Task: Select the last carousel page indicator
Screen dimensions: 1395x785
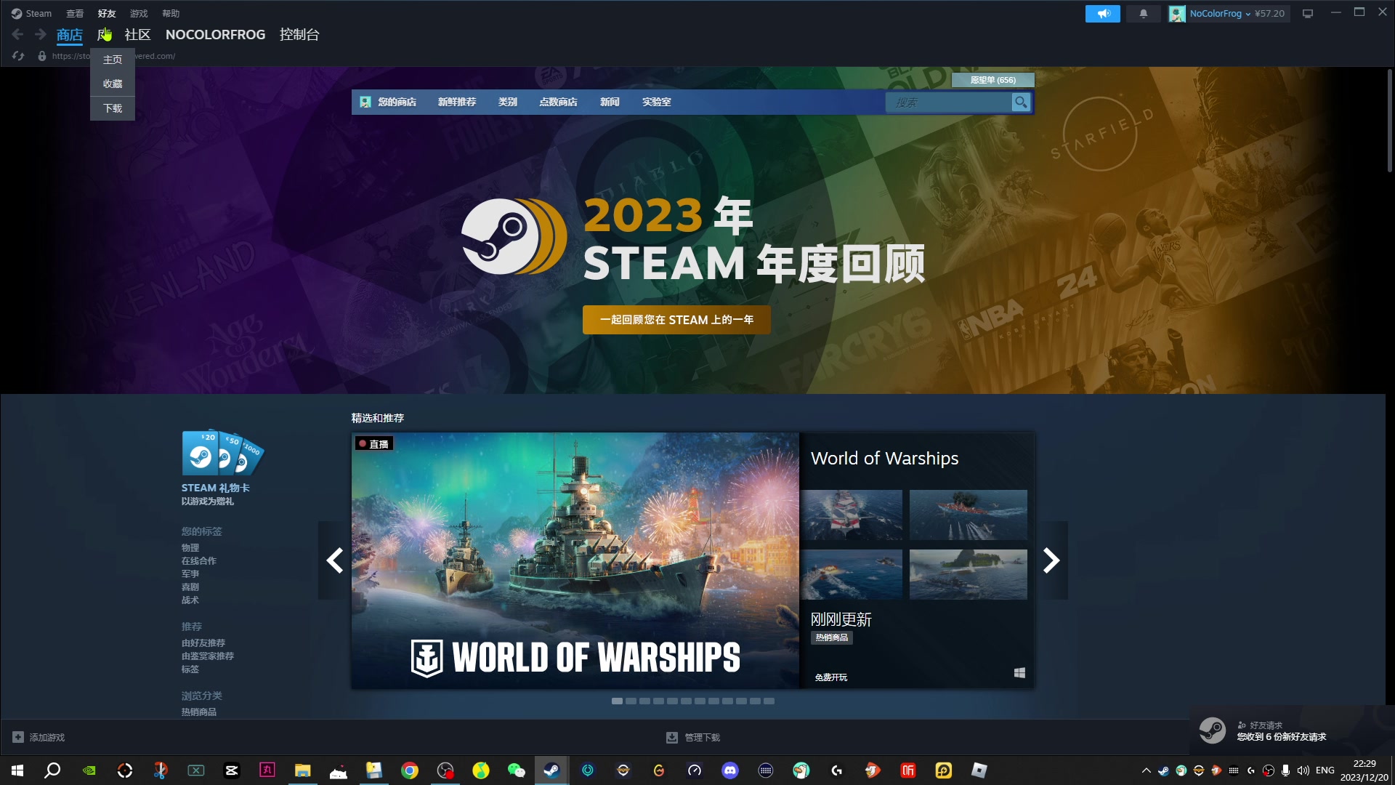Action: (x=769, y=701)
